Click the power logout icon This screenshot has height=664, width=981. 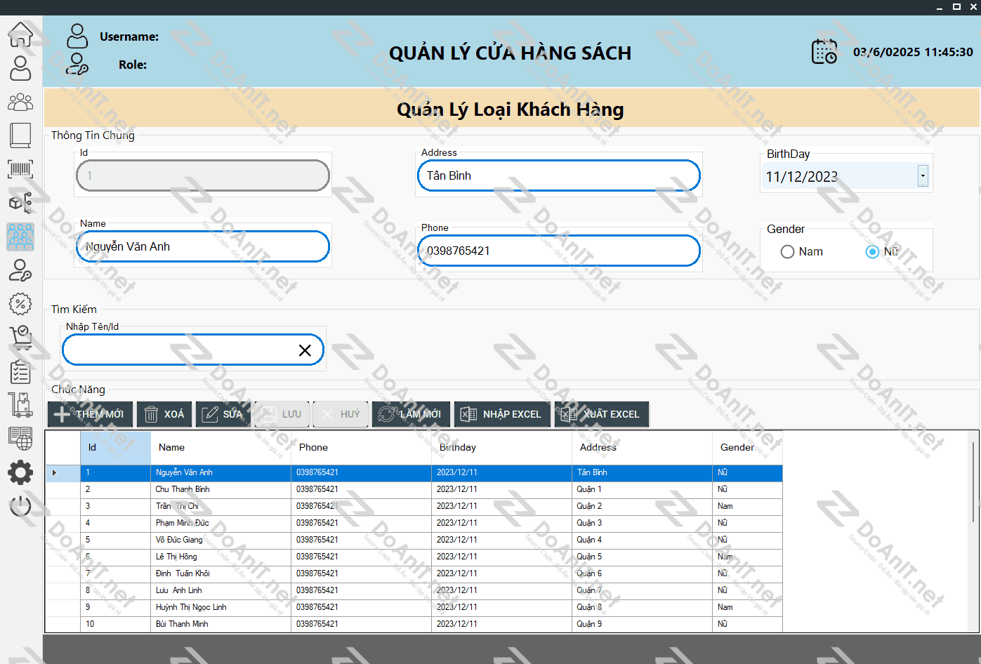point(20,505)
